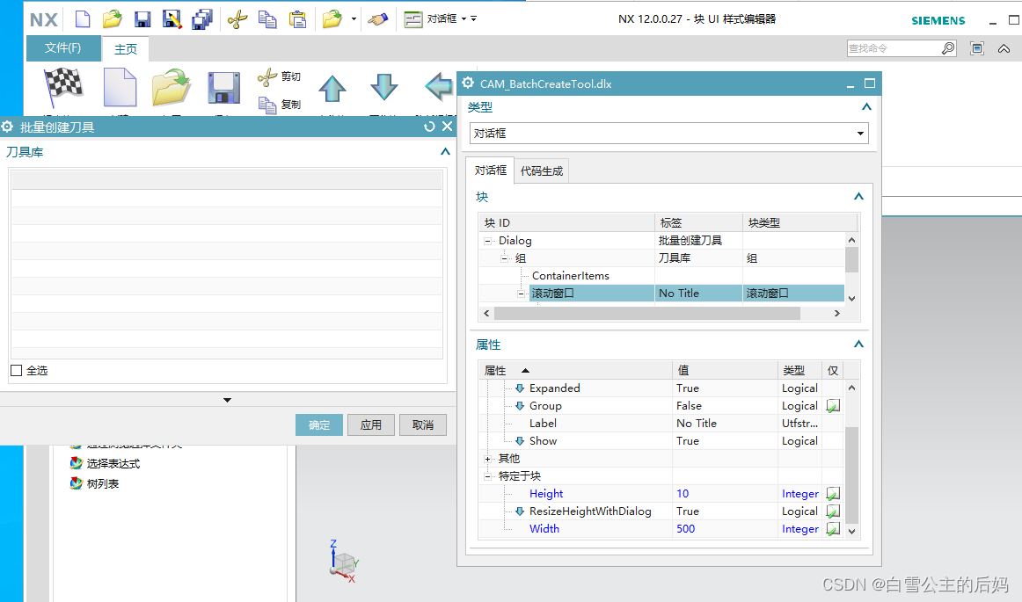Click the recent folder icon beside Paste
Screen dimensions: 1022x602
[x=332, y=18]
